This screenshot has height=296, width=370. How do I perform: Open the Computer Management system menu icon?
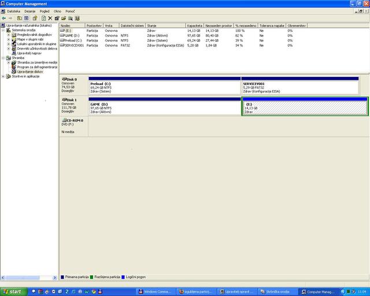2,3
